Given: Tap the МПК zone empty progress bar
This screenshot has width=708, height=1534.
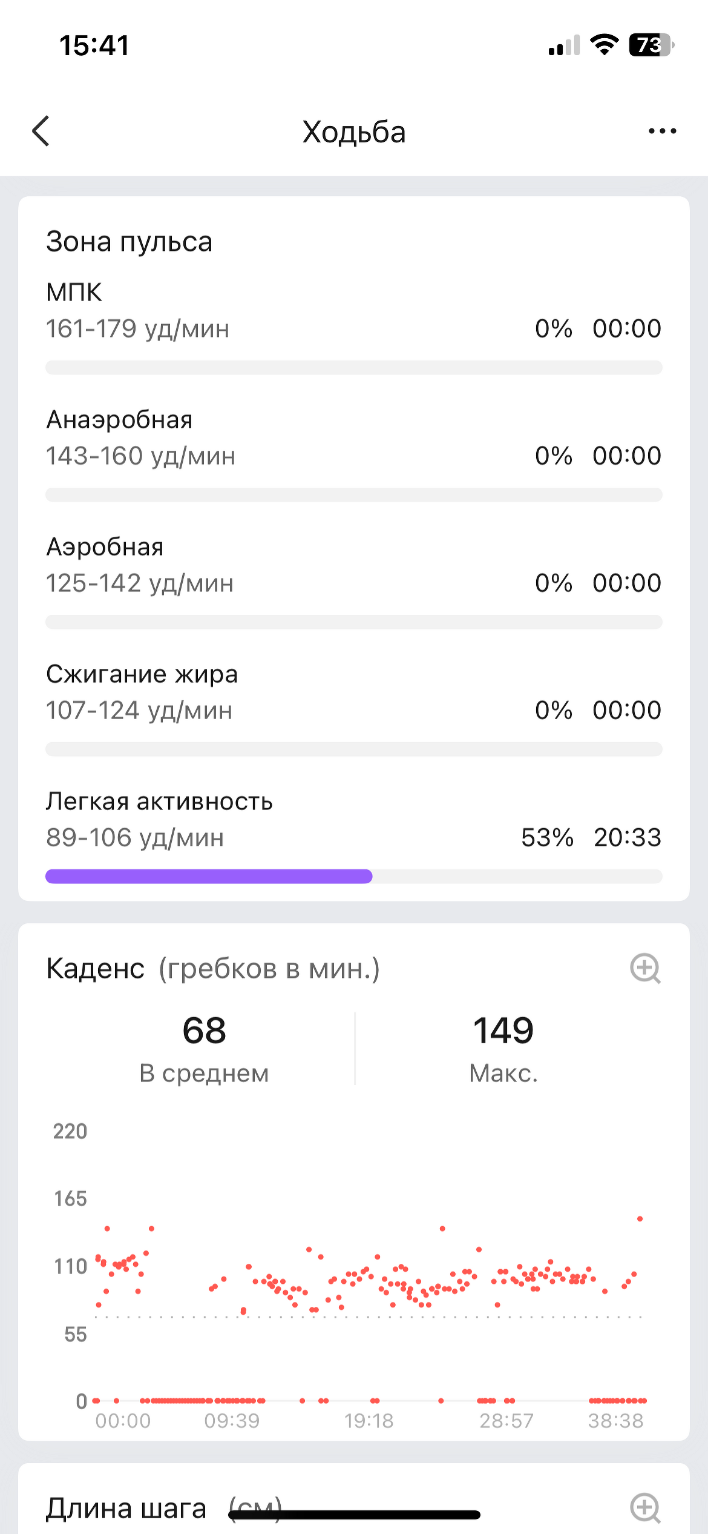Looking at the screenshot, I should [354, 368].
